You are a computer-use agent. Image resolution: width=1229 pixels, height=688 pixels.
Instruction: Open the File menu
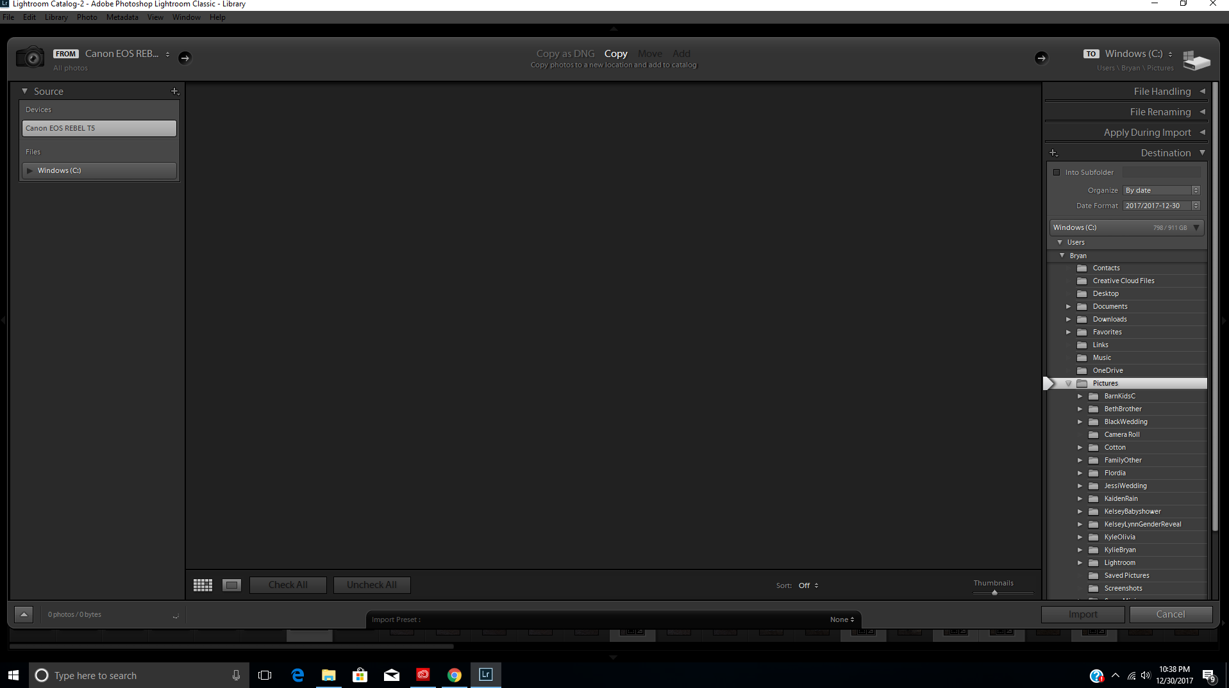click(x=8, y=17)
